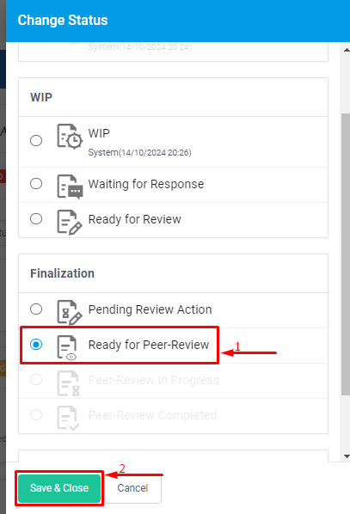Screen dimensions: 350x514
Task: Click the WIP document clock icon
Action: pos(70,137)
